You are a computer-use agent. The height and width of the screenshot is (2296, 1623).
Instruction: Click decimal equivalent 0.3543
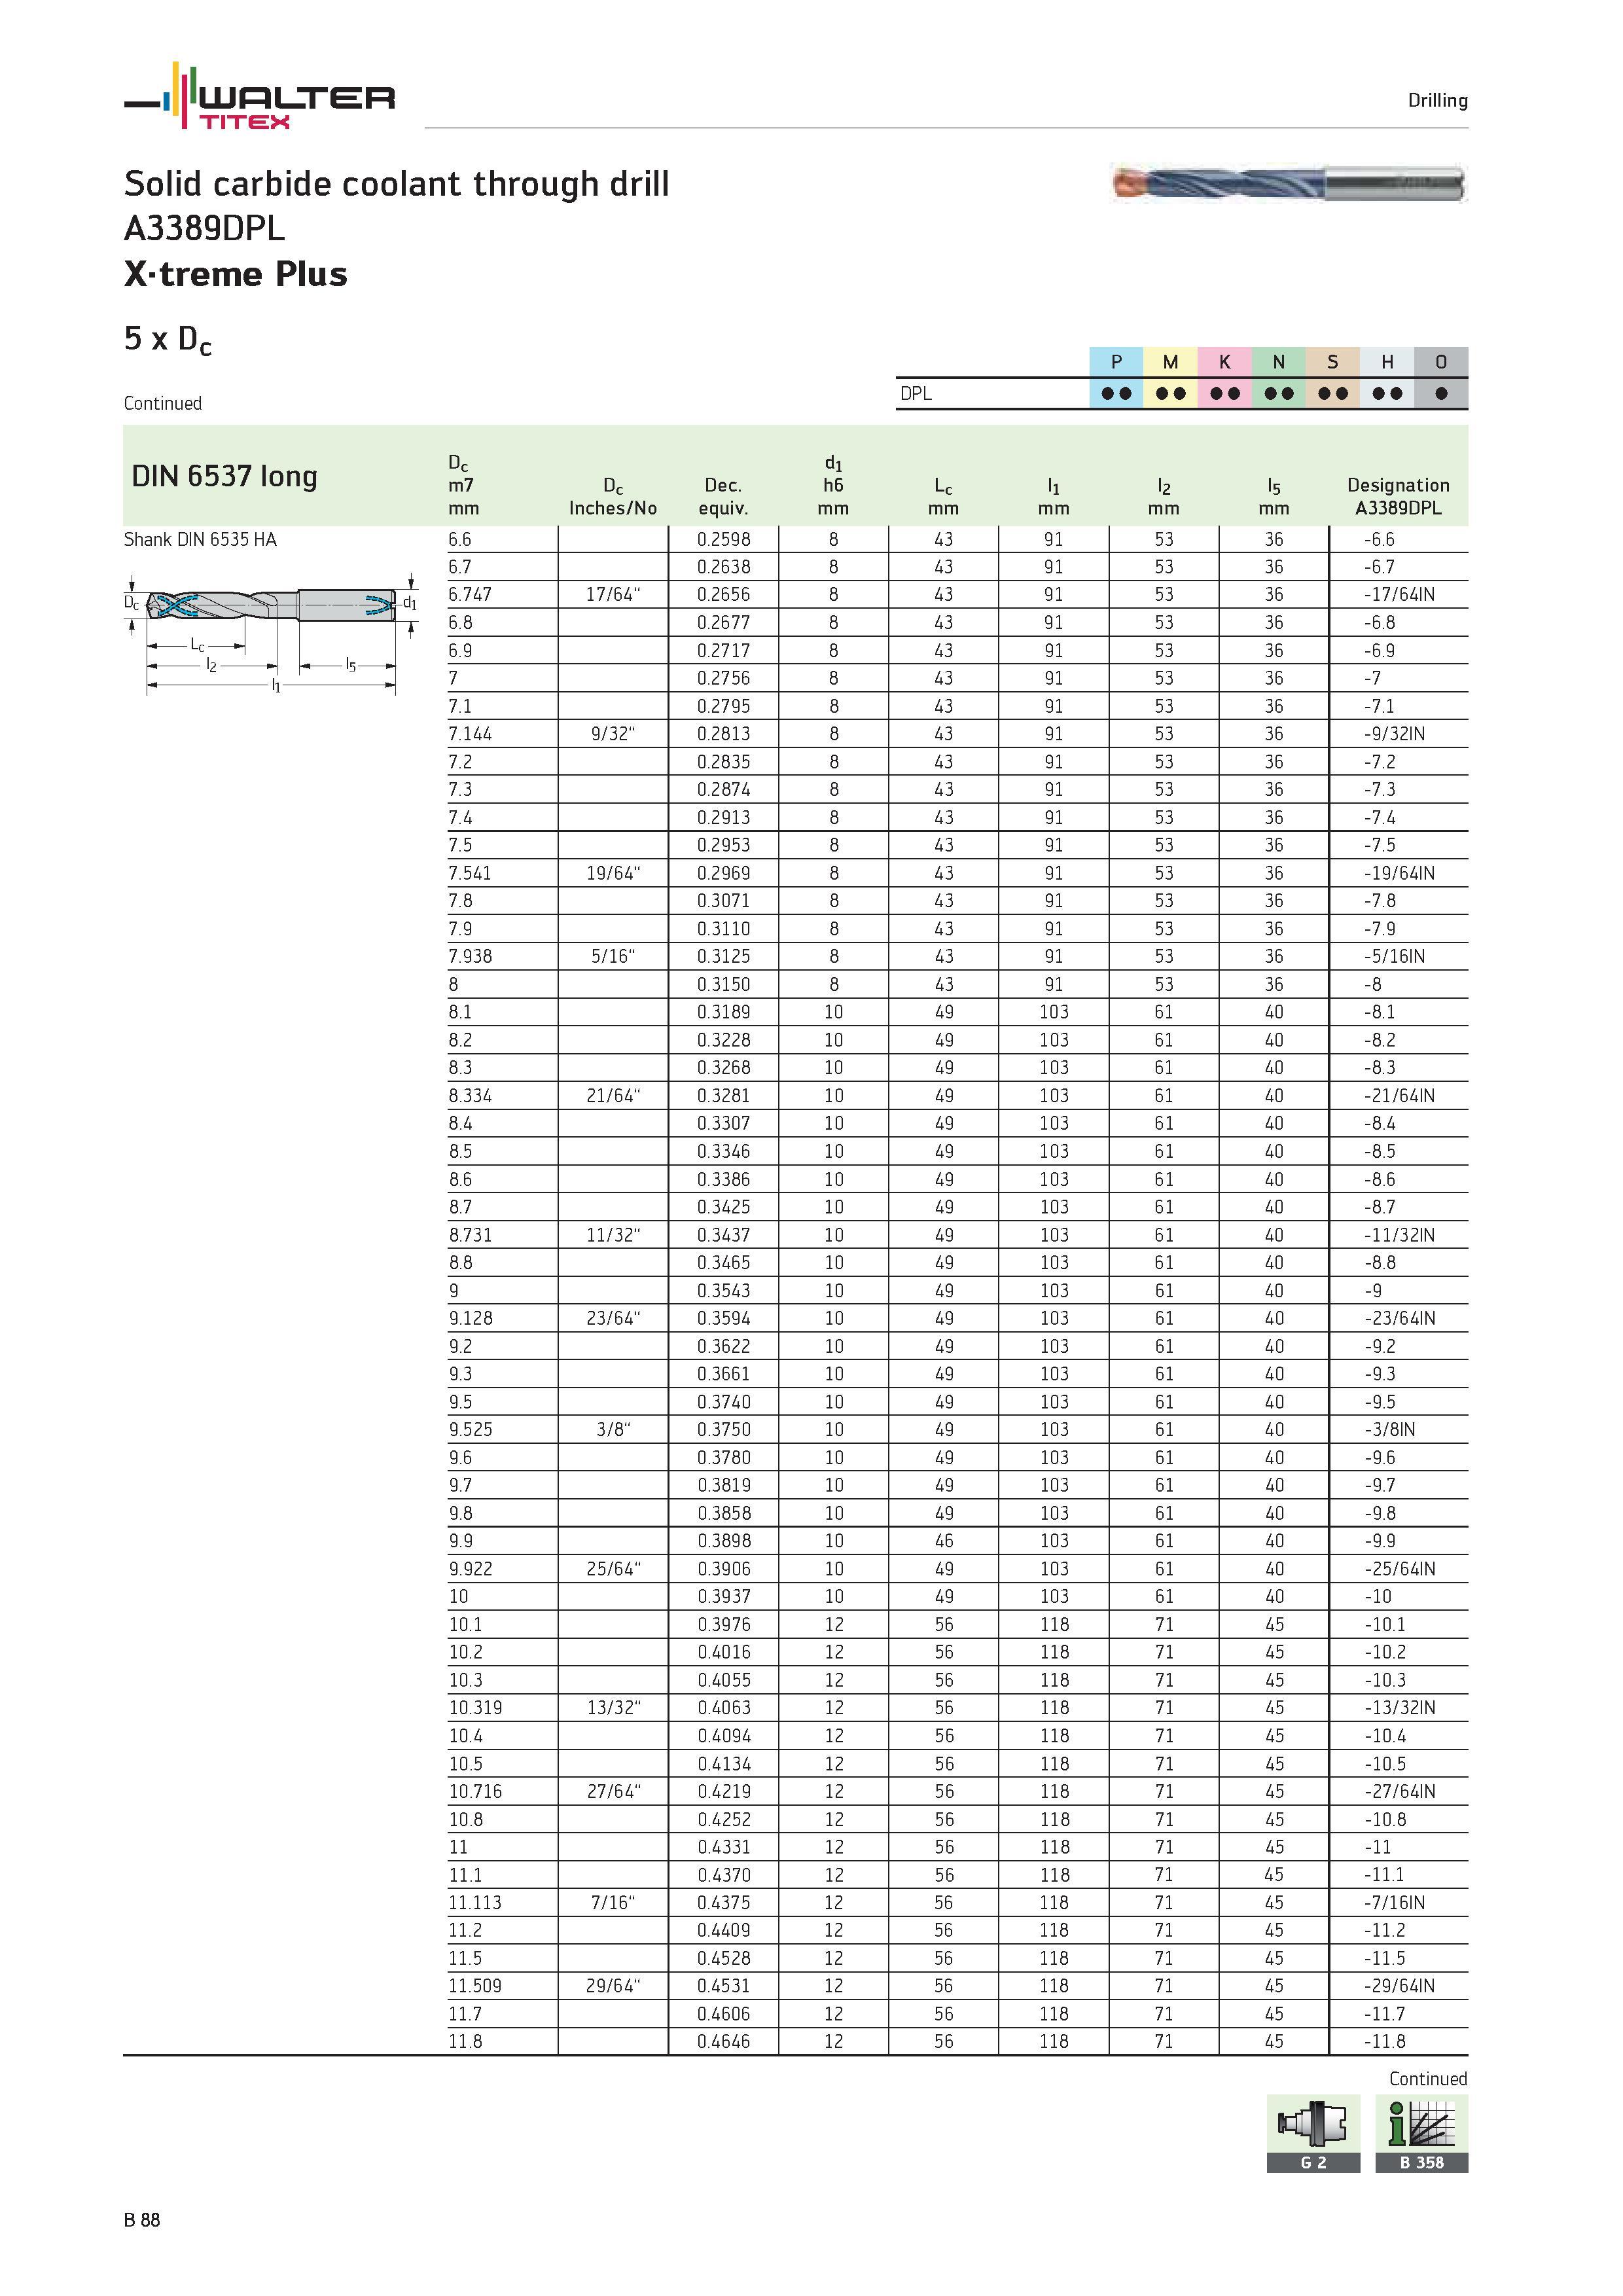724,1291
